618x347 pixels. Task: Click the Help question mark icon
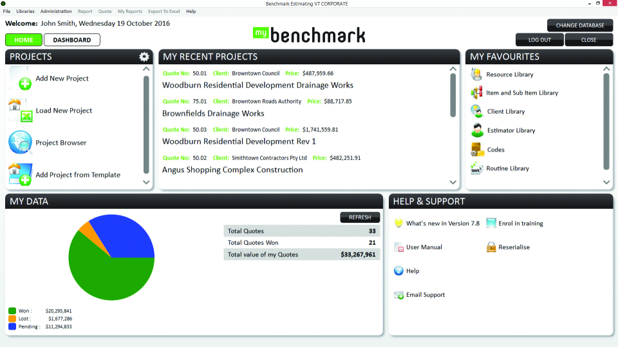pyautogui.click(x=398, y=271)
